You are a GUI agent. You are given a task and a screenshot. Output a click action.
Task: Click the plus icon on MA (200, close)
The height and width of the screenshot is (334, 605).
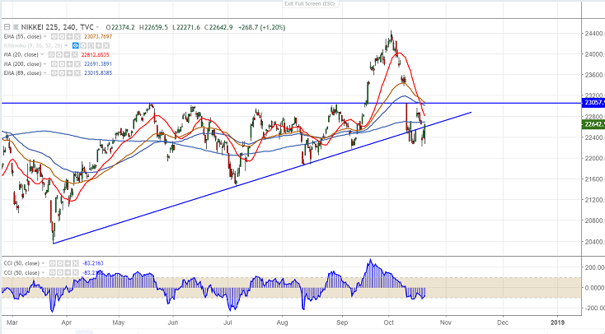69,64
